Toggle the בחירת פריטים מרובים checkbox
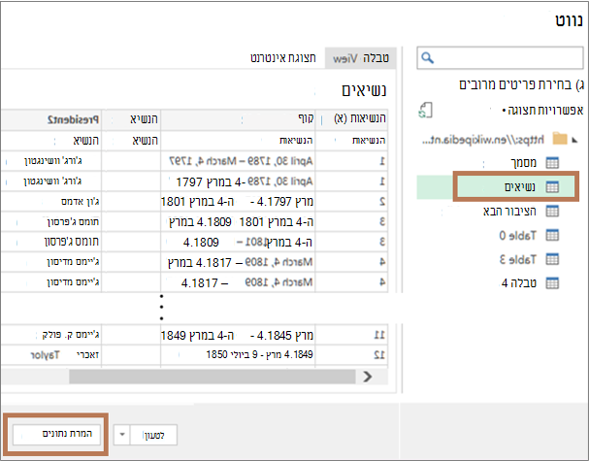589x461 pixels. tap(580, 84)
